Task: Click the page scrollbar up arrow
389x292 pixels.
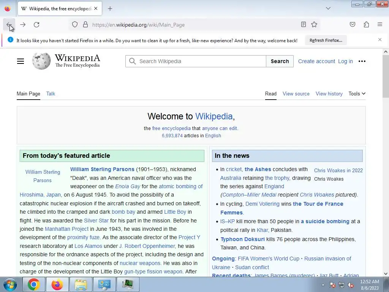Action: (386, 52)
